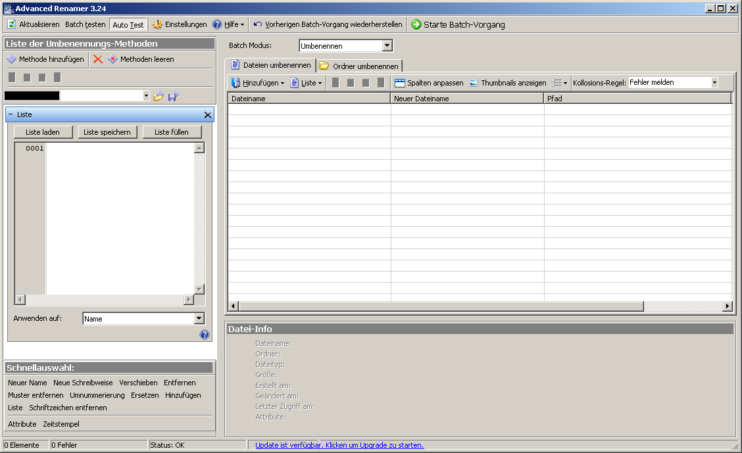Open the view mode dropdown icon
Screen dimensions: 742x453
point(559,83)
